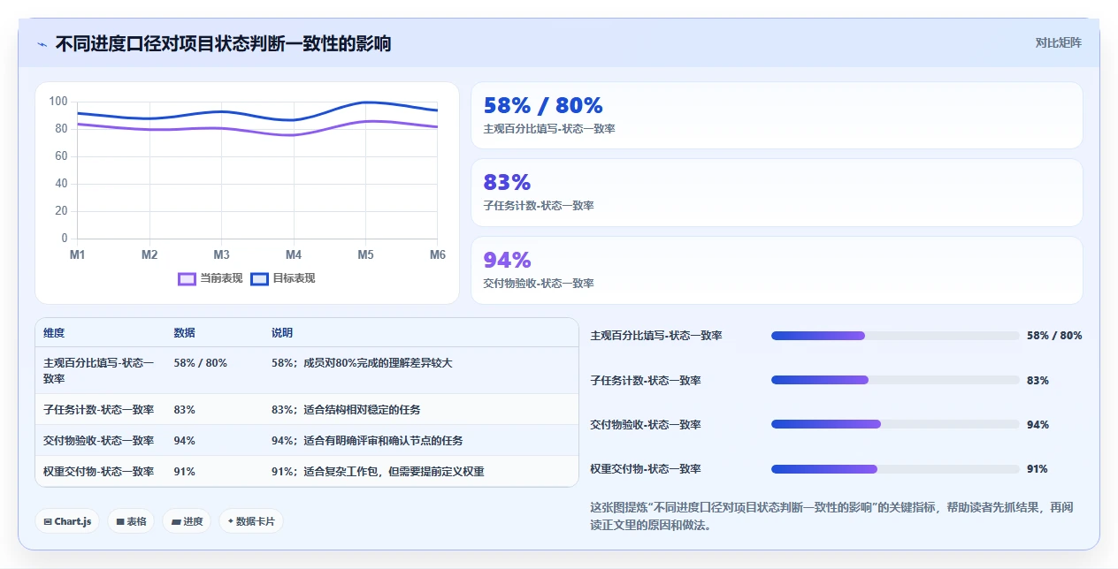
Task: Click table cell 交付物验收-状态一致率
Action: 99,441
